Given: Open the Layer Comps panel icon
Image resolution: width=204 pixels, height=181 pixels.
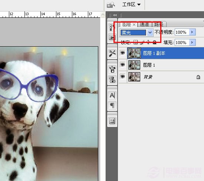Looking at the screenshot, I should (112, 121).
